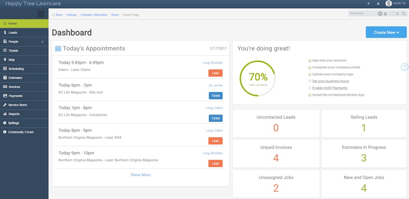This screenshot has width=409, height=199.
Task: Click the Keywords search field
Action: (362, 13)
